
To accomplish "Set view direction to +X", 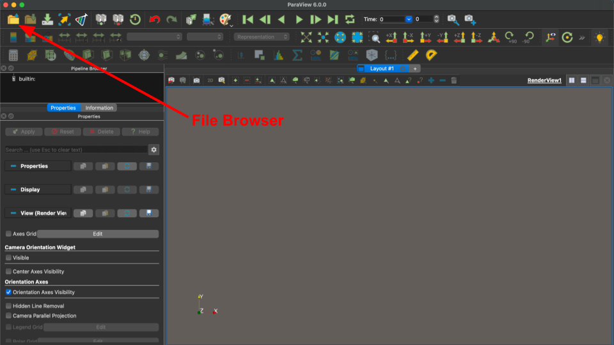I will pyautogui.click(x=391, y=37).
